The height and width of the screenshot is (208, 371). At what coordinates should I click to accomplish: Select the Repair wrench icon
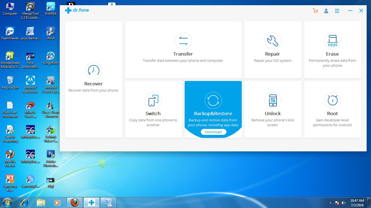[x=273, y=41]
